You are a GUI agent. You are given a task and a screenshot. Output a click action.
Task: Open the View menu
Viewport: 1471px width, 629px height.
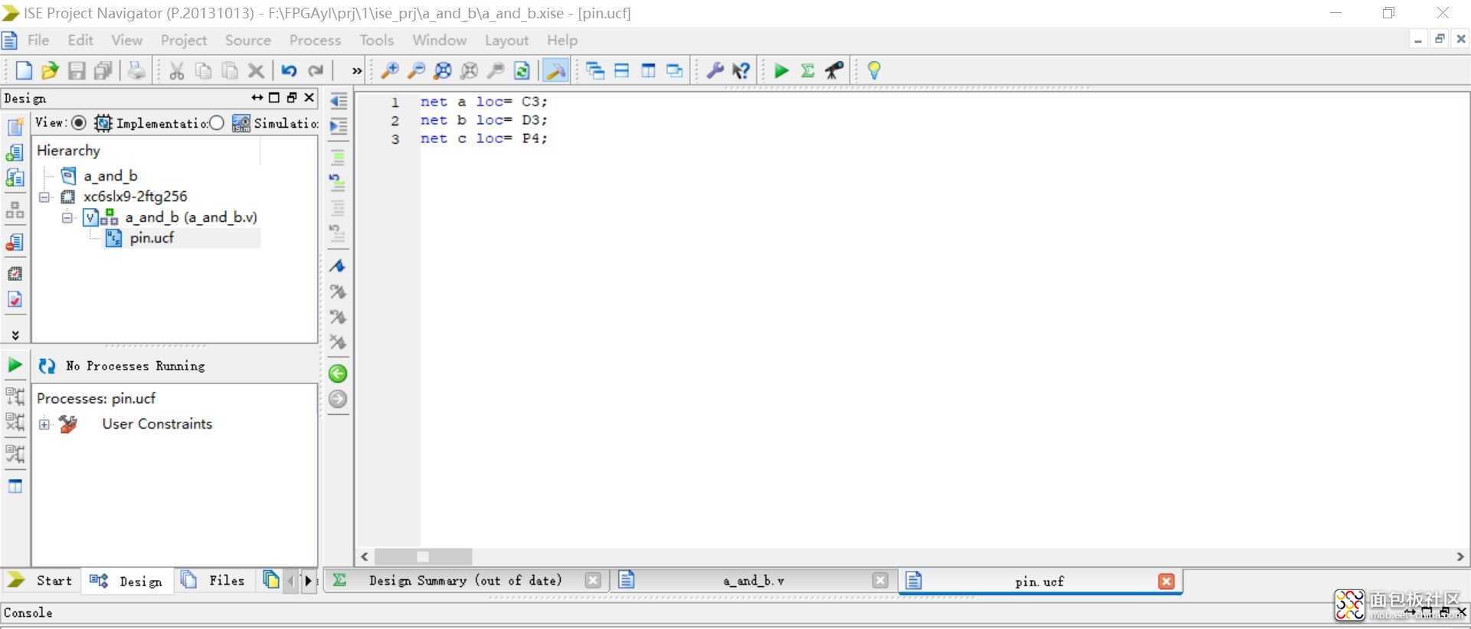click(x=126, y=40)
